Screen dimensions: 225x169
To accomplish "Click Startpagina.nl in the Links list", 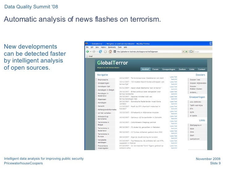I will point(197,125).
